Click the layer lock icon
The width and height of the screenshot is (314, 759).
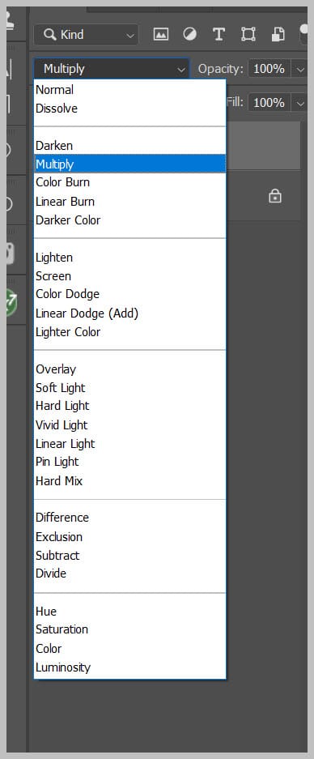click(275, 196)
